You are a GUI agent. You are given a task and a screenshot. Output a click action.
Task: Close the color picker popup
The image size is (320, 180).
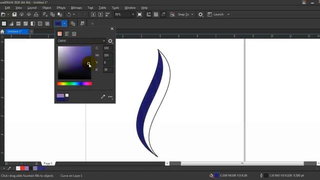coord(112,29)
